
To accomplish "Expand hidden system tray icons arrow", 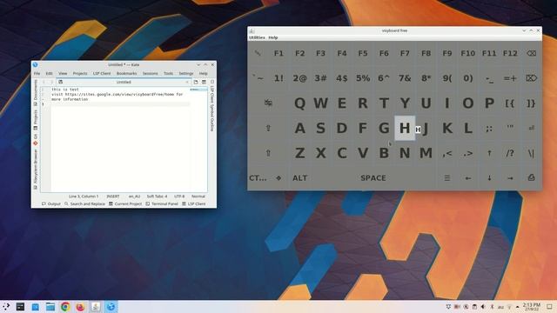I will tap(517, 307).
